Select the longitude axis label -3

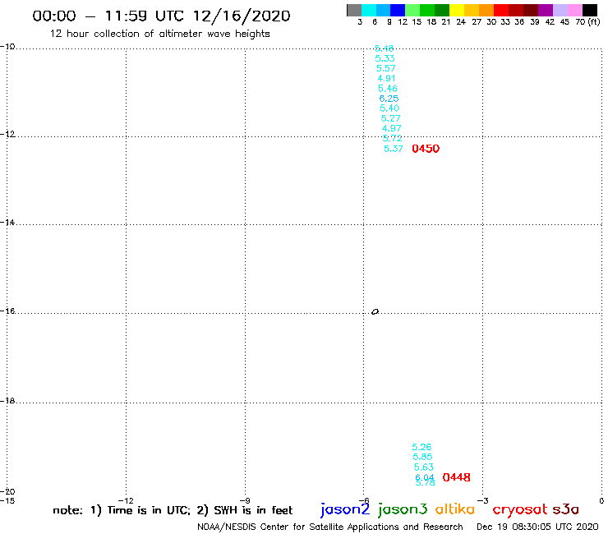click(x=483, y=501)
